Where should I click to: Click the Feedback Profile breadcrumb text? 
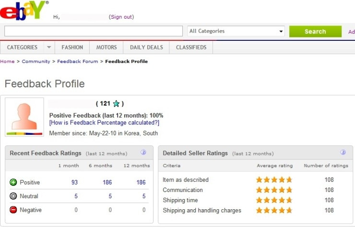tap(126, 61)
